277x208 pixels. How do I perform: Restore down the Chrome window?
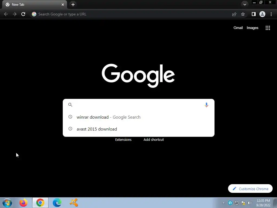coord(261,2)
